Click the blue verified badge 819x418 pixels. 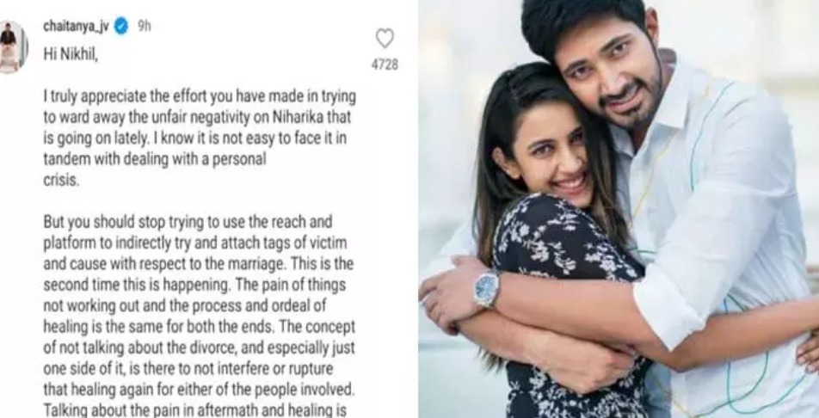point(121,26)
